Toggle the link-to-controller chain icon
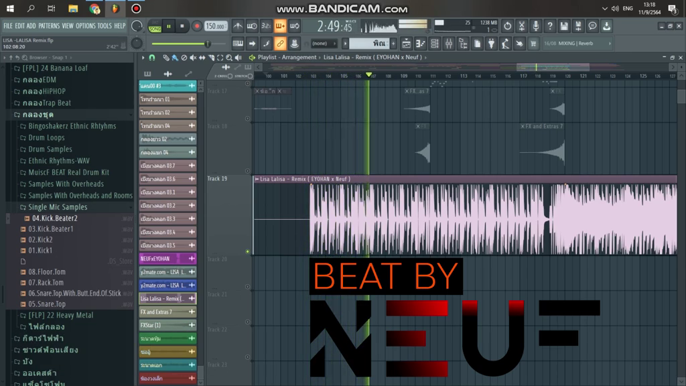Screen dimensions: 686x386 click(x=280, y=44)
